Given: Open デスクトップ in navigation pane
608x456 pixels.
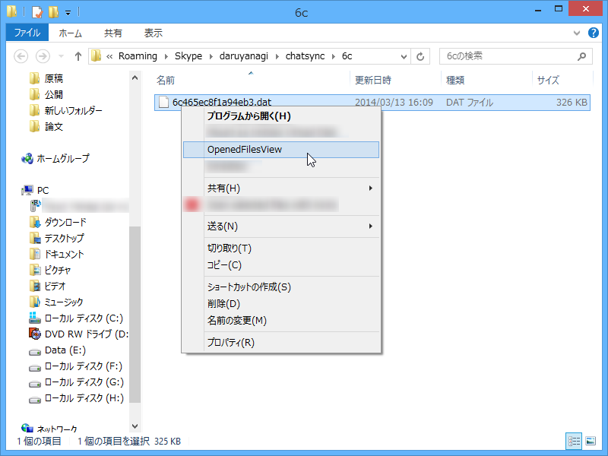Looking at the screenshot, I should [64, 238].
